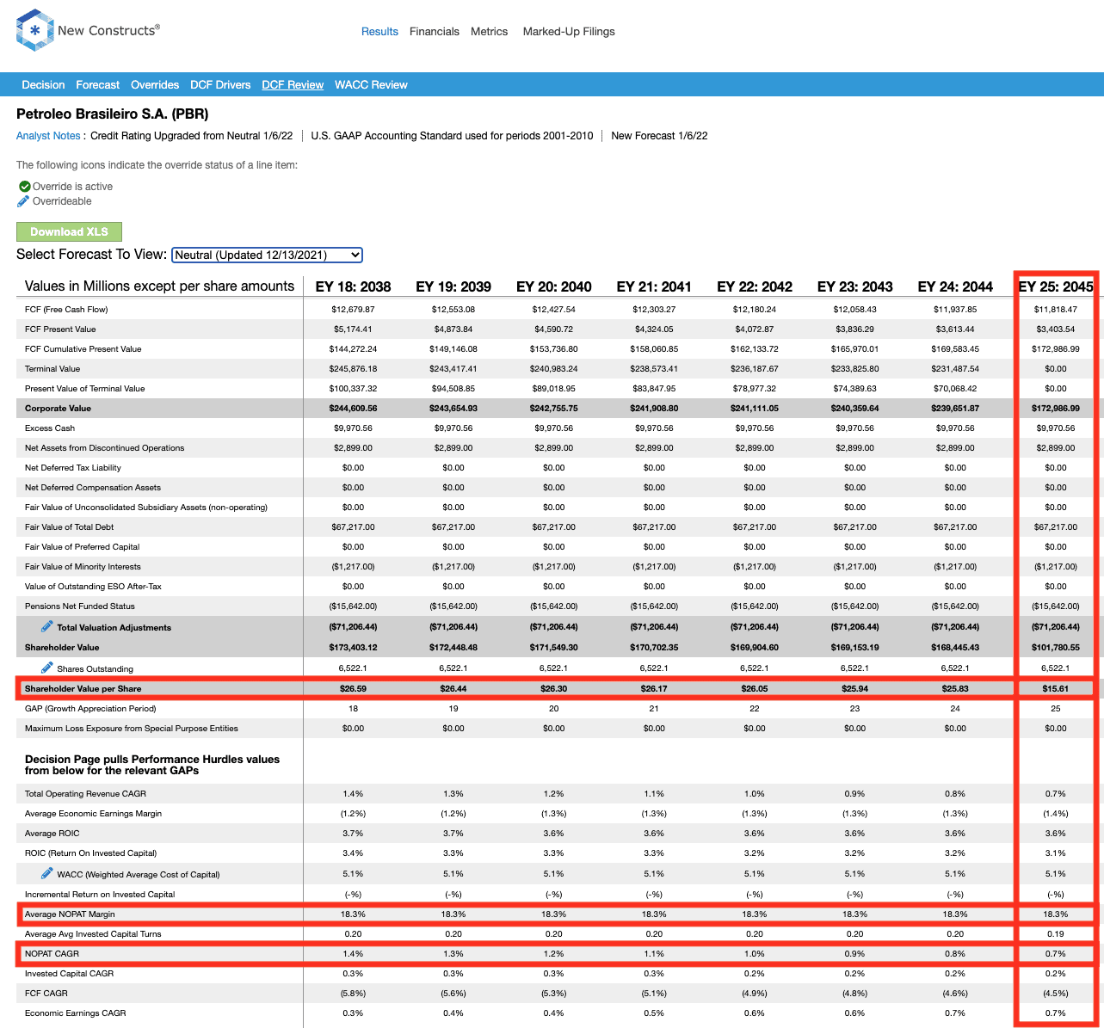Click the Average ROIC row label
Image resolution: width=1104 pixels, height=1028 pixels.
[52, 834]
